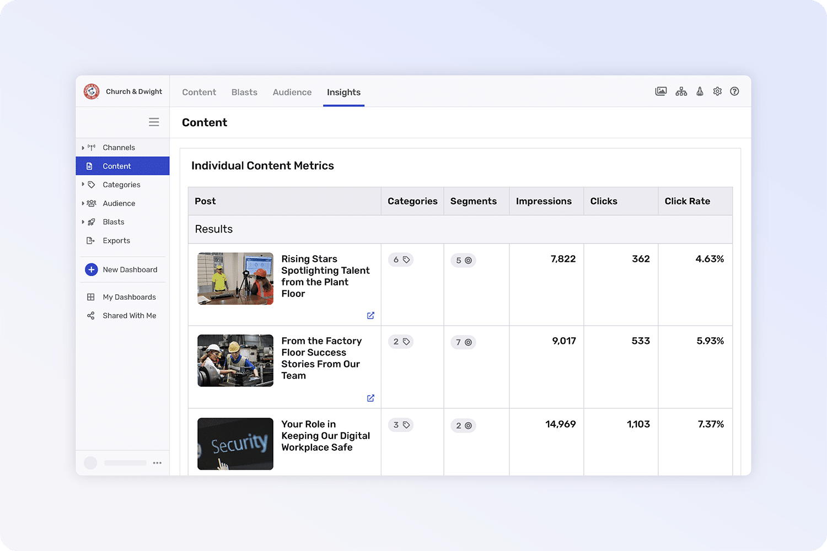The image size is (827, 551).
Task: Switch to the Blasts top tab
Action: (x=244, y=92)
